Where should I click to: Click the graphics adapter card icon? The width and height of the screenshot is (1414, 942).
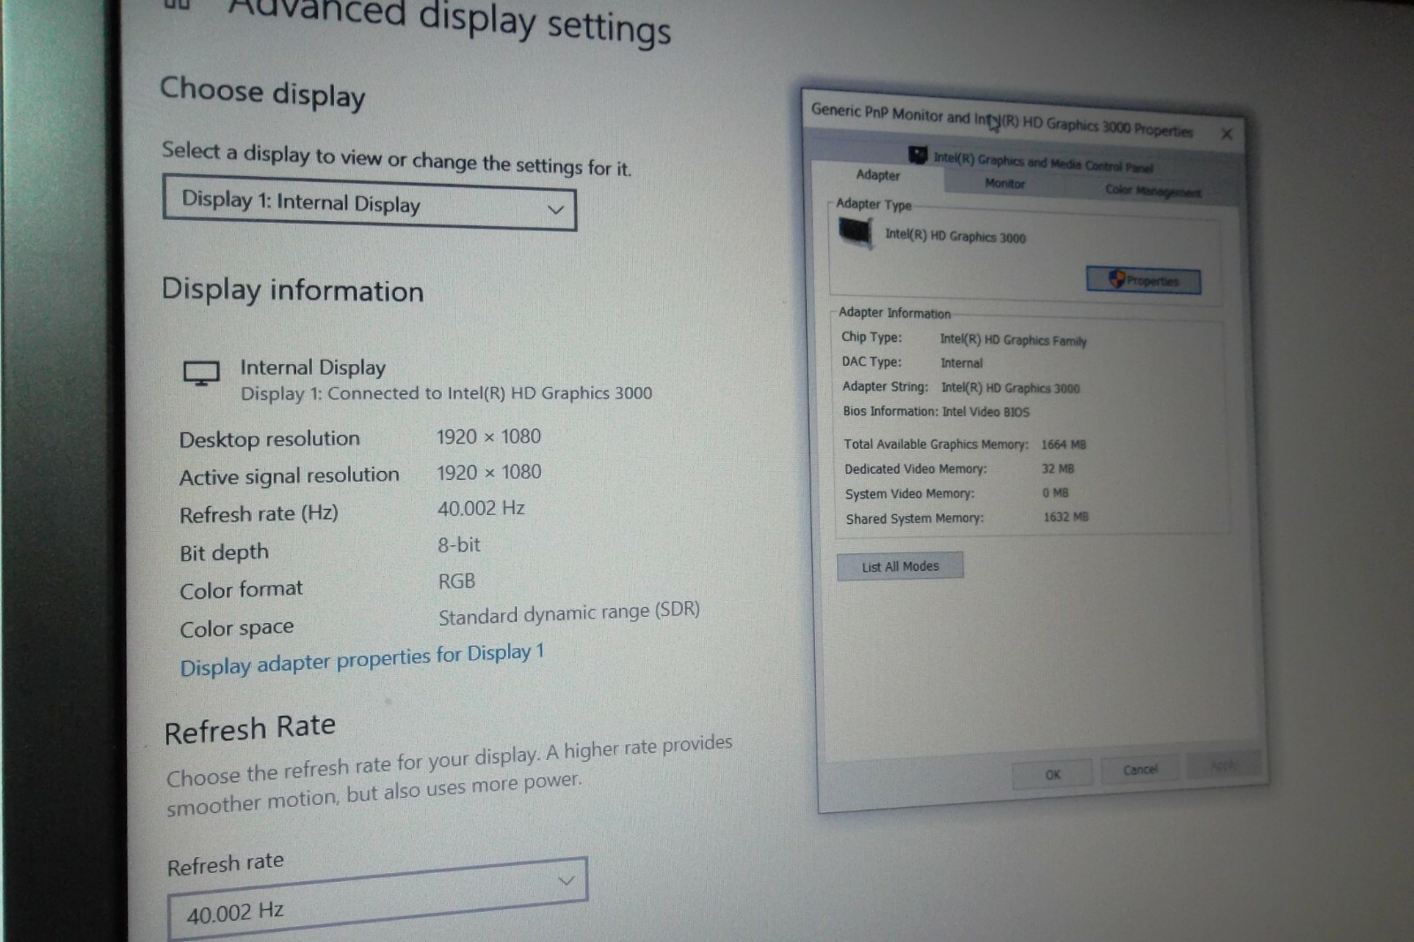click(x=855, y=234)
